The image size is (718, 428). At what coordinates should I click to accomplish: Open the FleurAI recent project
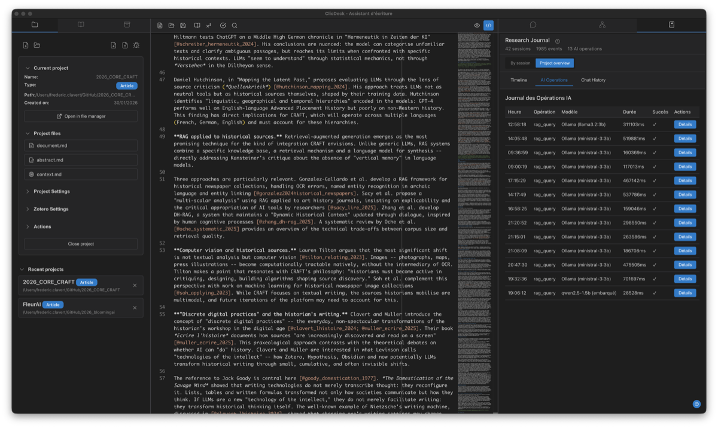(x=81, y=308)
